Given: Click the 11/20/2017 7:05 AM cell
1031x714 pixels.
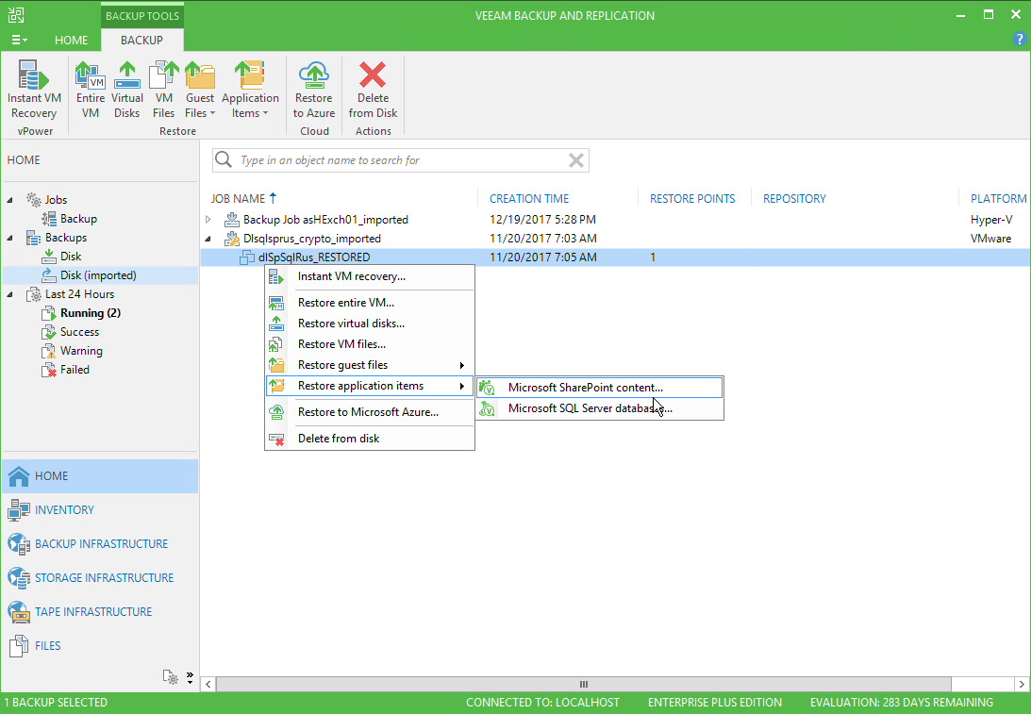Looking at the screenshot, I should 543,257.
